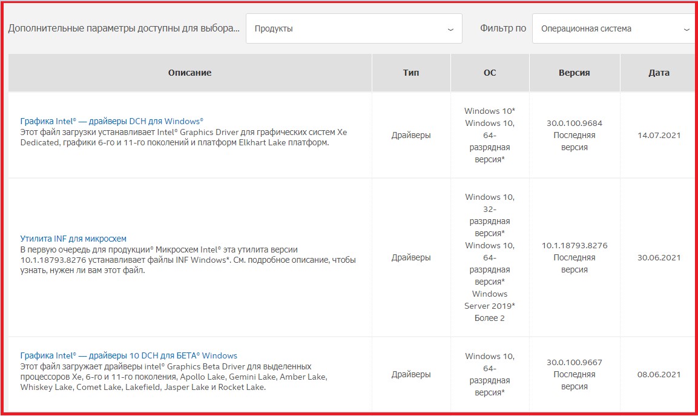Open the Утилита INF для микросхем link
This screenshot has height=416, width=698.
73,239
